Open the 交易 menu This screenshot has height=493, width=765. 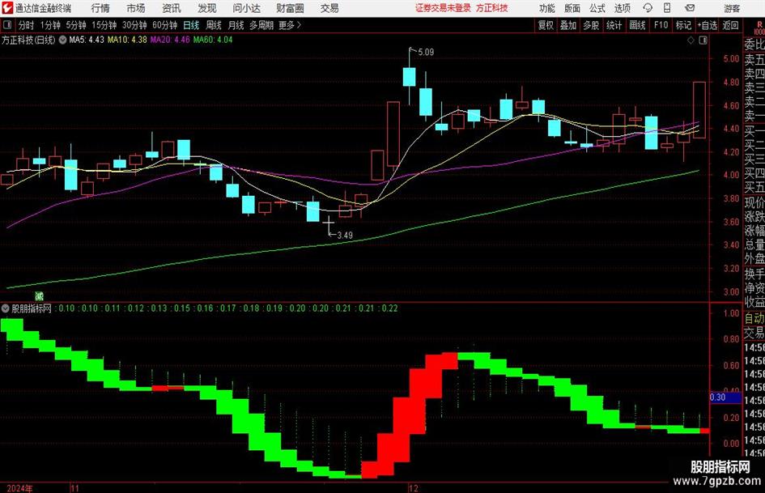[329, 8]
